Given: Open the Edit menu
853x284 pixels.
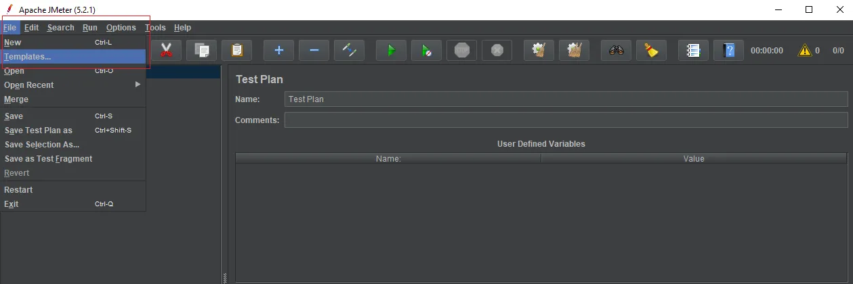Looking at the screenshot, I should click(31, 28).
